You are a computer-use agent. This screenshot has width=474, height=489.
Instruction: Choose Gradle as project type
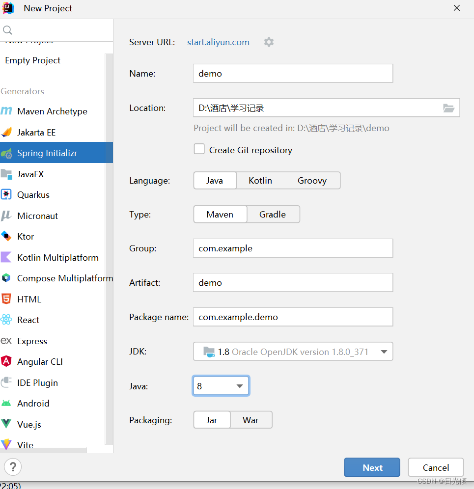point(273,214)
